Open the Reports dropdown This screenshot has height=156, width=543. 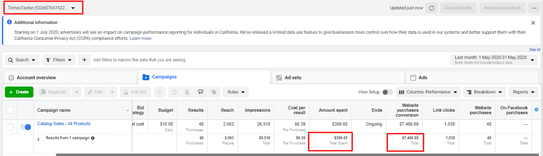pyautogui.click(x=523, y=92)
